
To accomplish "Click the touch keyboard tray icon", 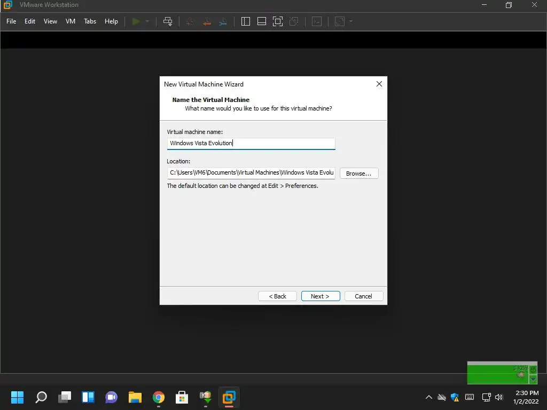I will coord(470,397).
